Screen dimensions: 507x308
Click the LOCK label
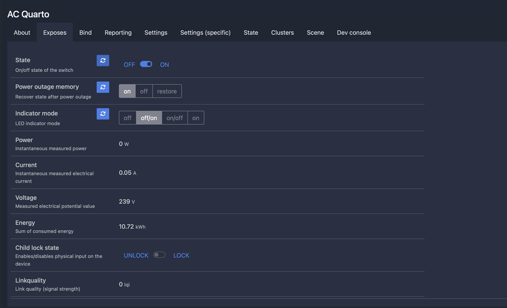181,255
